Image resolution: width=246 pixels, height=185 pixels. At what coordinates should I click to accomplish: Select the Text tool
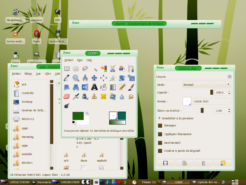point(94,87)
